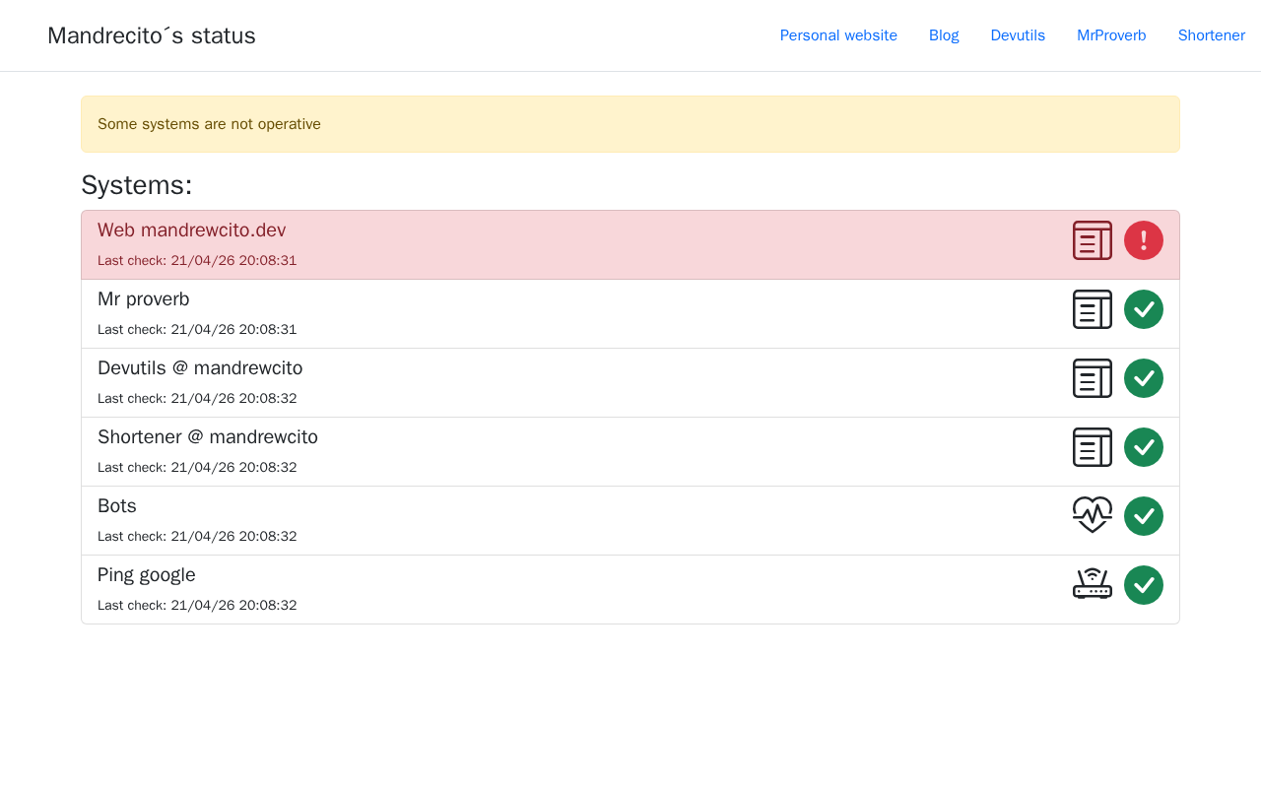
Task: Go to Devutils in the top navigation
Action: [1018, 35]
